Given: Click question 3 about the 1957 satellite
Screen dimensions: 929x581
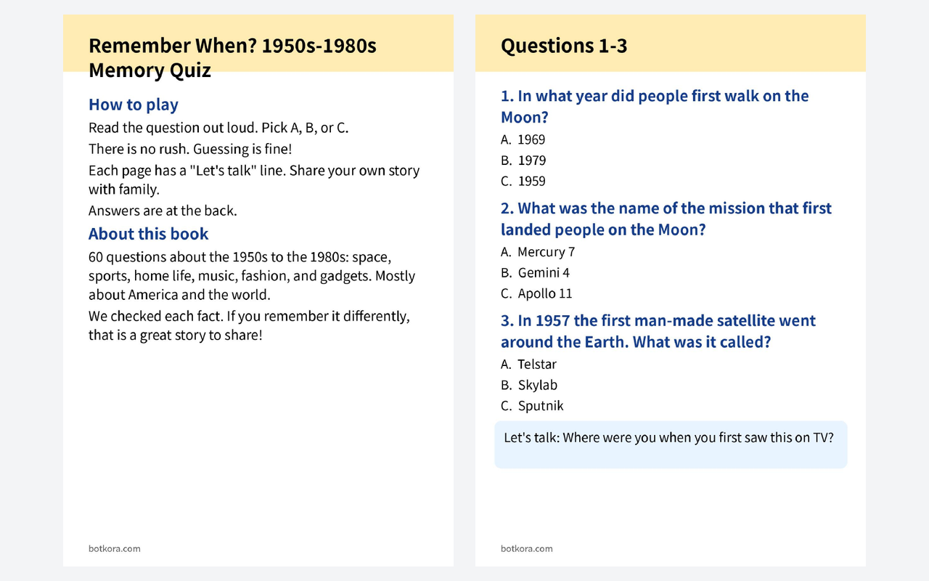Looking at the screenshot, I should coord(658,332).
